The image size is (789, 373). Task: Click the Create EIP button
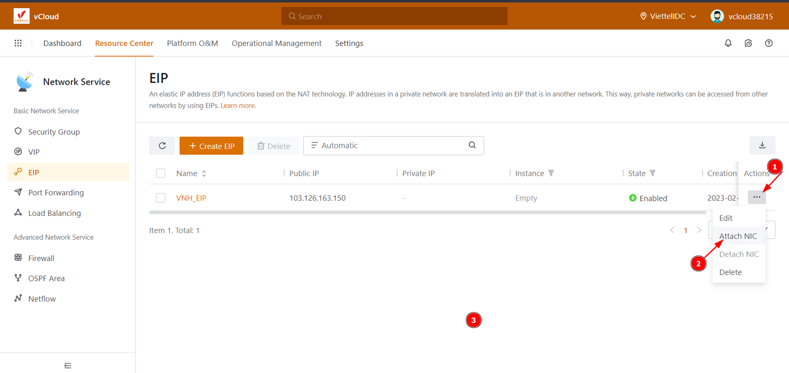[211, 146]
